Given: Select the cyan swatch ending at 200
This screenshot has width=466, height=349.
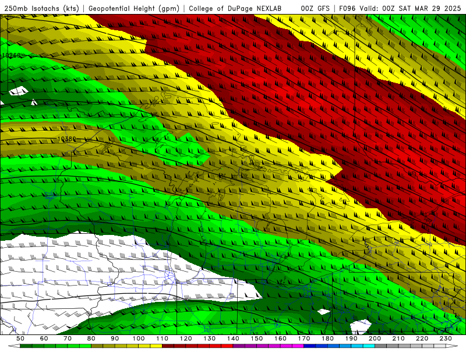Looking at the screenshot, I should pos(369,346).
